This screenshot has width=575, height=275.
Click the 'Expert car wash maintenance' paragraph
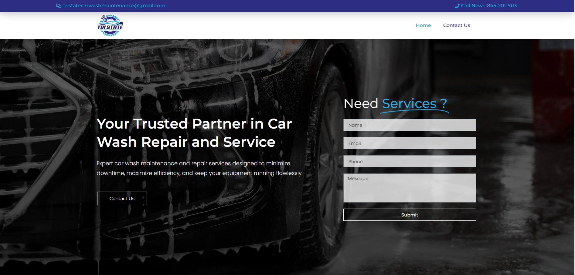199,168
